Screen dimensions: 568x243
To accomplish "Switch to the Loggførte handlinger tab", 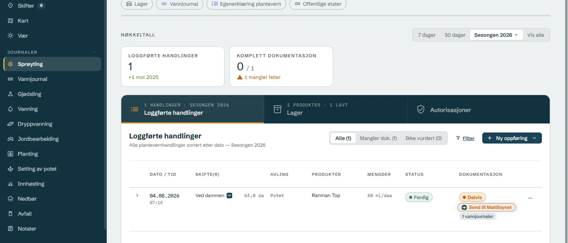I will point(192,109).
